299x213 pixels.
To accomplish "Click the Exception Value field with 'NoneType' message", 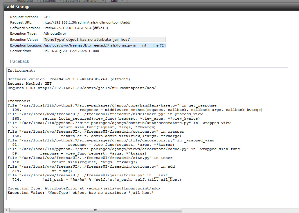I will [x=105, y=39].
